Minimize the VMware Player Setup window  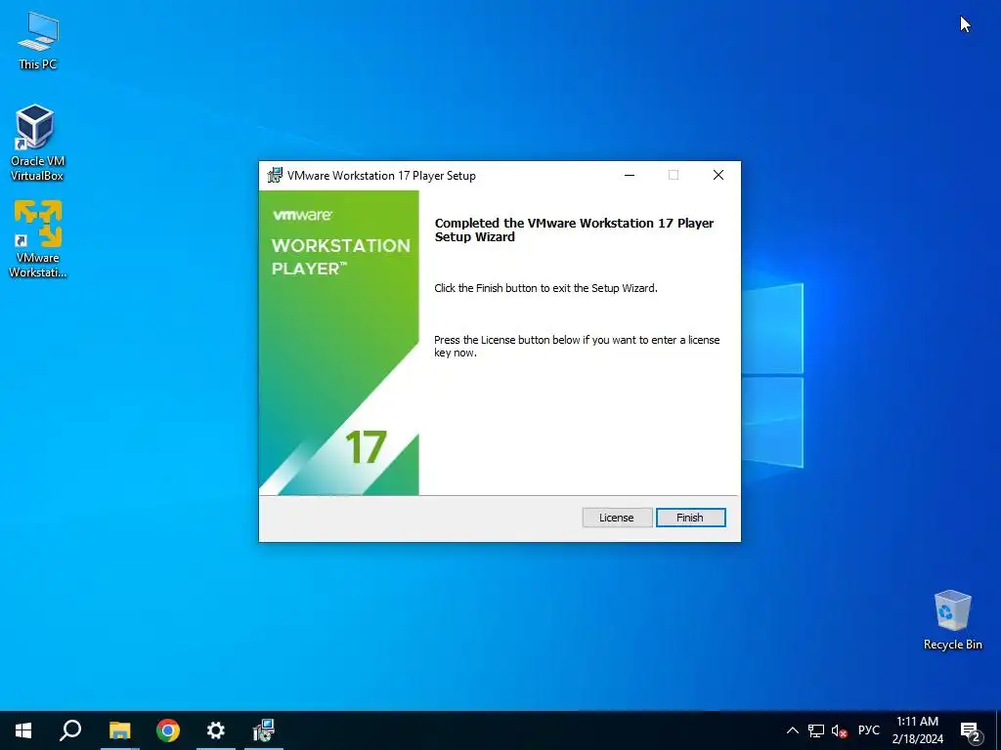[630, 176]
